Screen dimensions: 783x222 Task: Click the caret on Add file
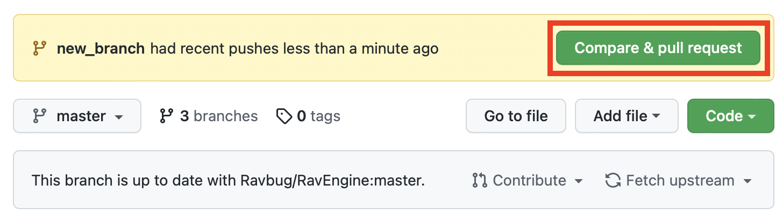tap(656, 117)
